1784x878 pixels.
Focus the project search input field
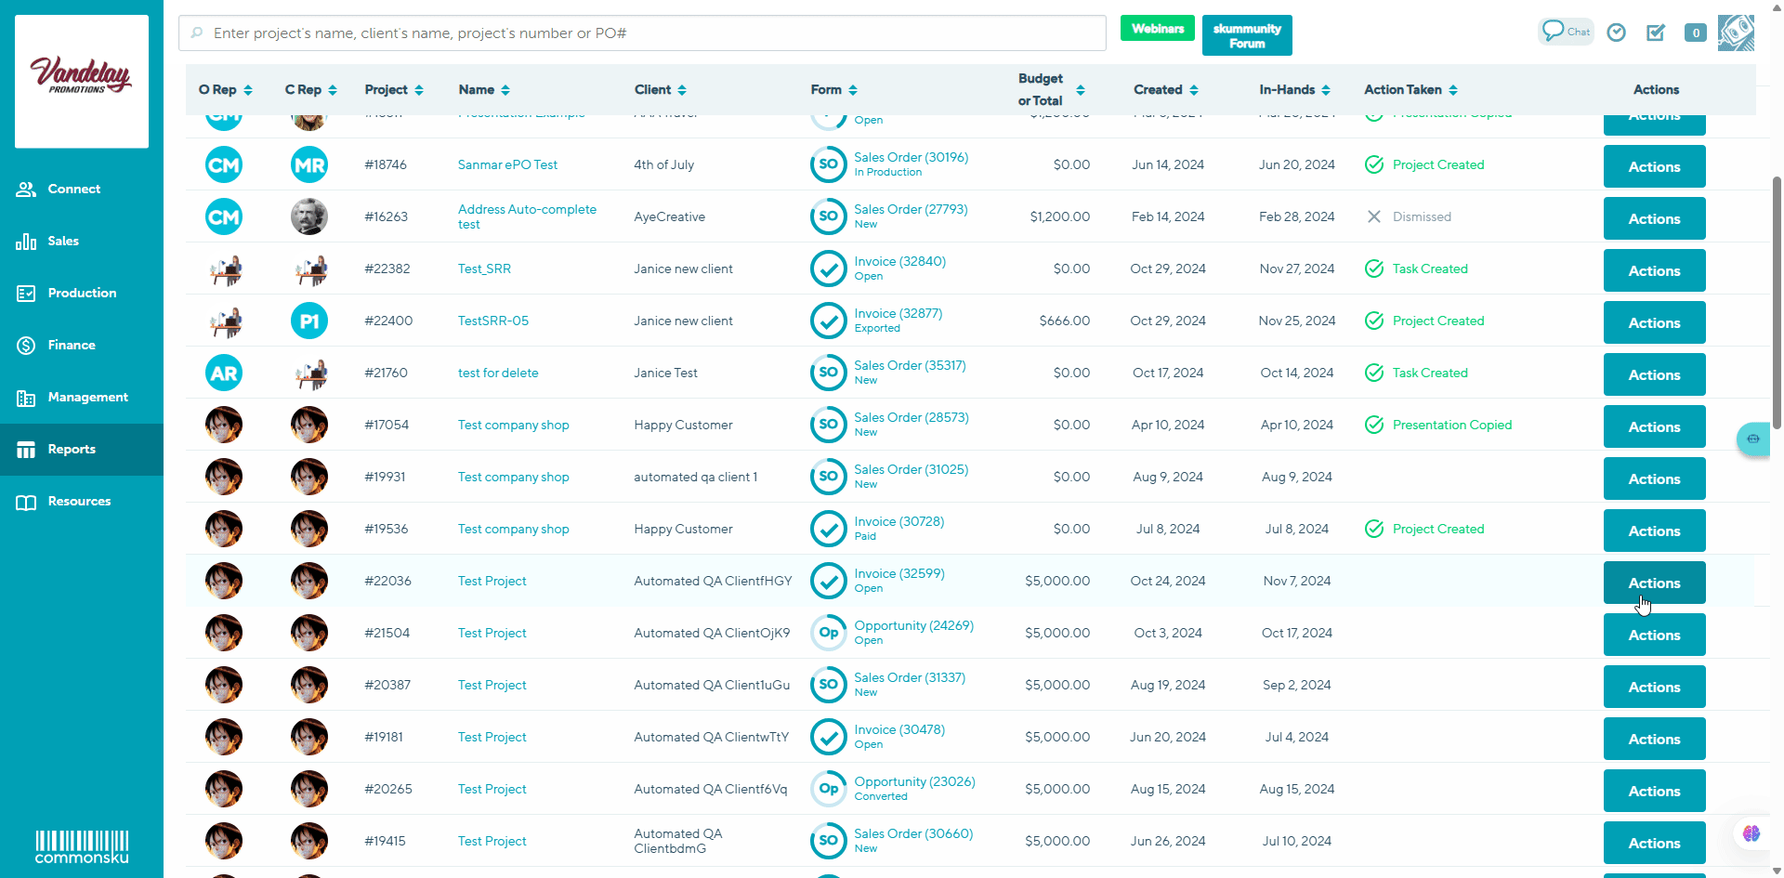(x=641, y=33)
